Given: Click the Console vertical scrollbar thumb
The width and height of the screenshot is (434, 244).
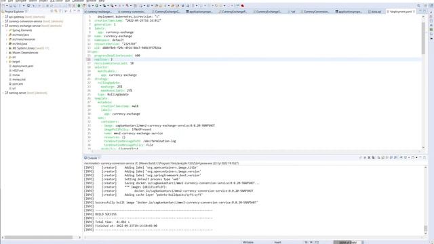Looking at the screenshot, I should [425, 228].
